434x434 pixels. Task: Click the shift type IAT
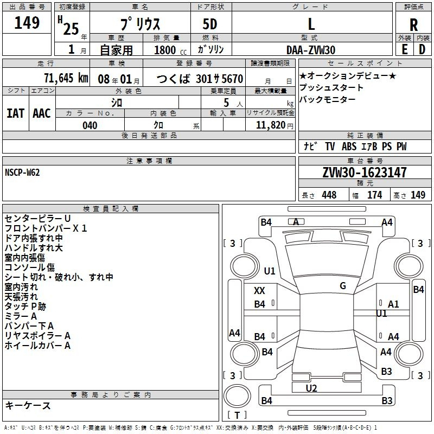click(15, 113)
